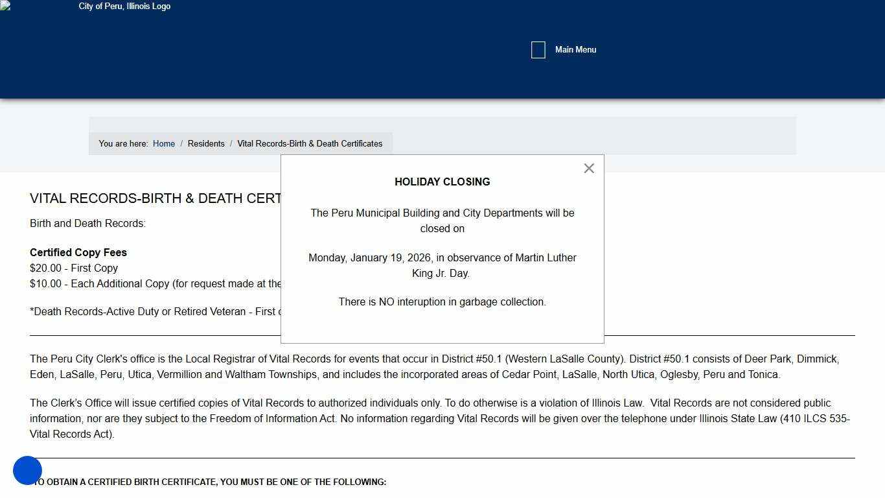Select the blue accessibility widget circle
The width and height of the screenshot is (885, 498).
pyautogui.click(x=28, y=470)
